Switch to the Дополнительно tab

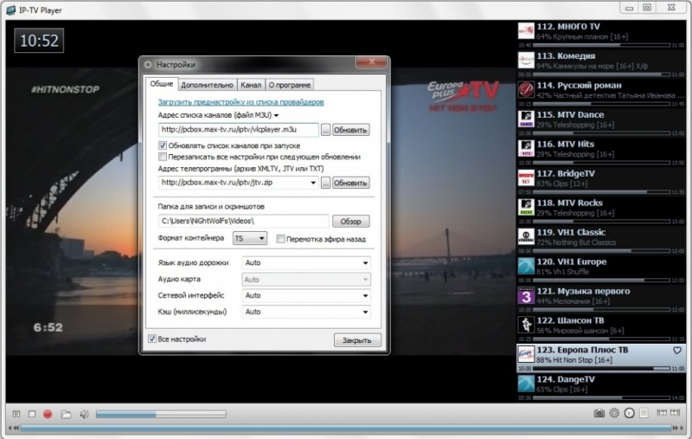[207, 85]
